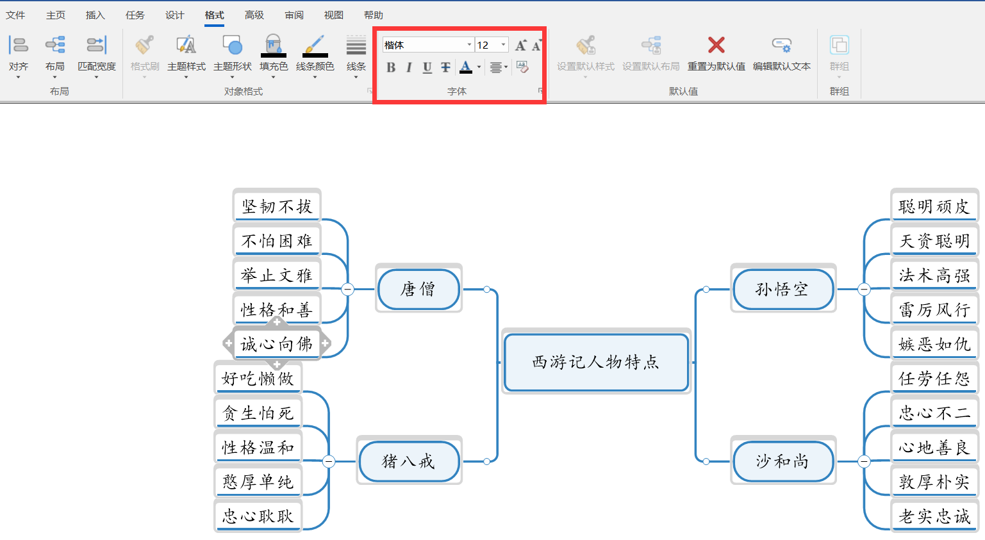Click the 格式刷 format painter icon
985x540 pixels.
coord(144,45)
